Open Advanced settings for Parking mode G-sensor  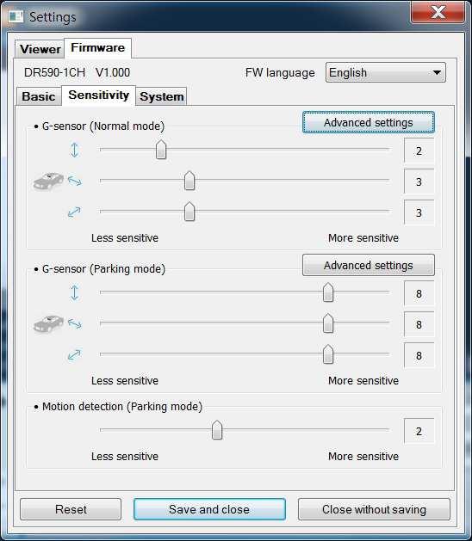tap(369, 265)
